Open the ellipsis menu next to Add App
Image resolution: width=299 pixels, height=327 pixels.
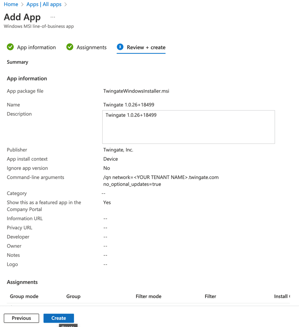click(x=53, y=17)
